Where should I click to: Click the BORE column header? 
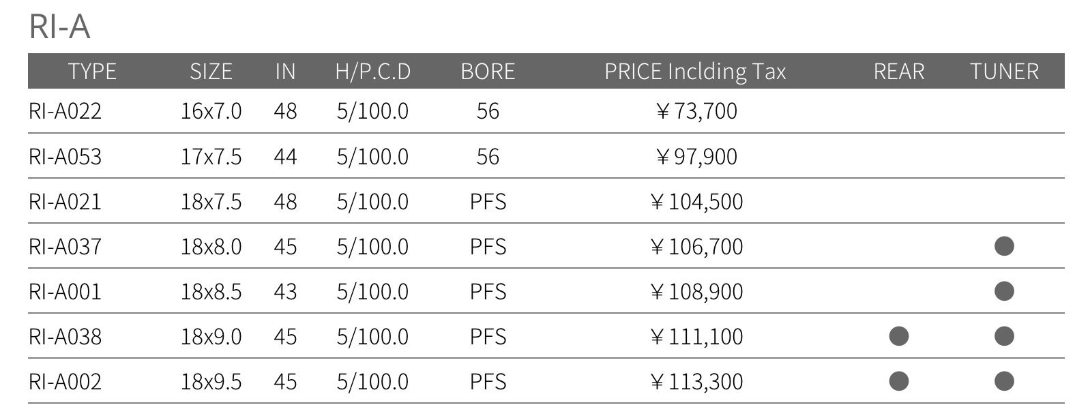click(x=488, y=72)
